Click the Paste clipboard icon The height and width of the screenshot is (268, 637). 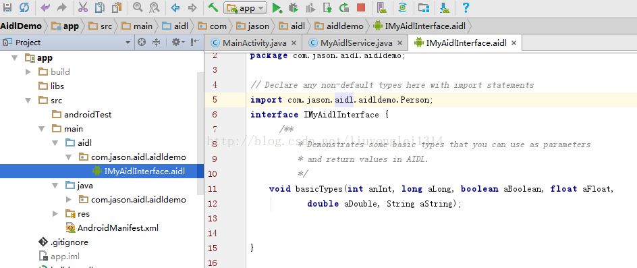[x=117, y=7]
